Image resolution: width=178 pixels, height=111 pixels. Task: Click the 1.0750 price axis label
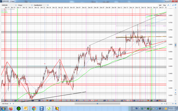click(170, 23)
